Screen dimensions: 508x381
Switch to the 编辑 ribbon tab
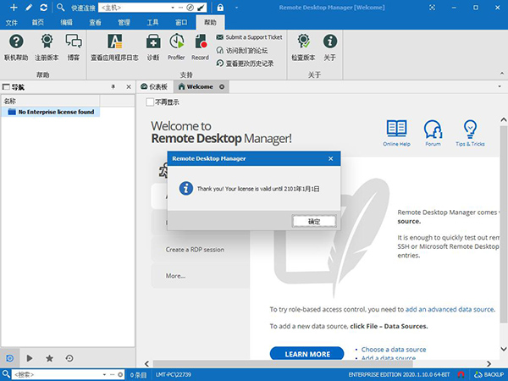(66, 22)
